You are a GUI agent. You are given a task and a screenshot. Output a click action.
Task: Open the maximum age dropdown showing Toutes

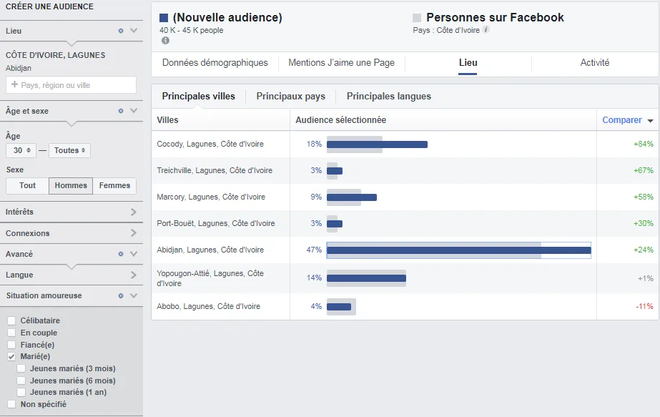point(69,150)
